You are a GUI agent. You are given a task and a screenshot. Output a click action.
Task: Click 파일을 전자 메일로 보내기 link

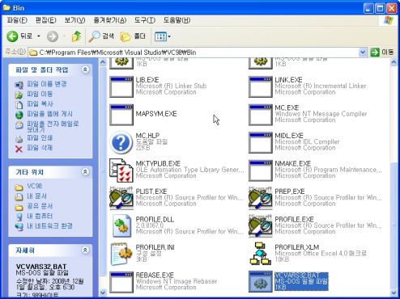(x=53, y=127)
